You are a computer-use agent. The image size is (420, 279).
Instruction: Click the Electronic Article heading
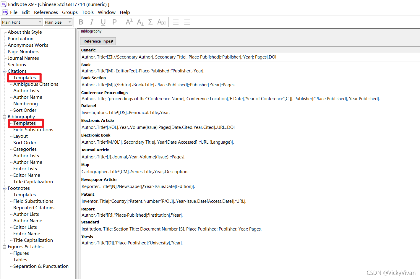(x=98, y=120)
